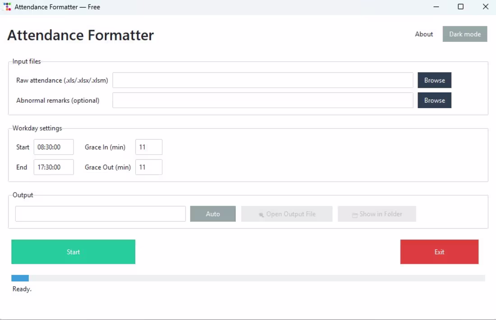Viewport: 496px width, 320px height.
Task: Click the 'Raw attendance (.xls/.xlsx/.xlsm)' label
Action: coord(62,80)
